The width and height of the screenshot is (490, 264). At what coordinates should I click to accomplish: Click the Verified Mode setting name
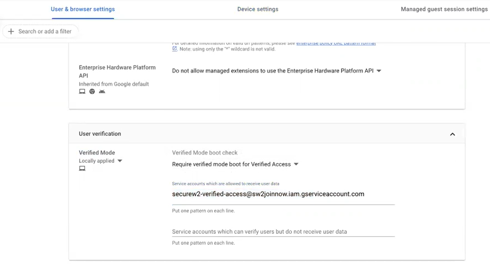(97, 153)
